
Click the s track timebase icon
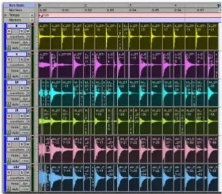(x=9, y=76)
